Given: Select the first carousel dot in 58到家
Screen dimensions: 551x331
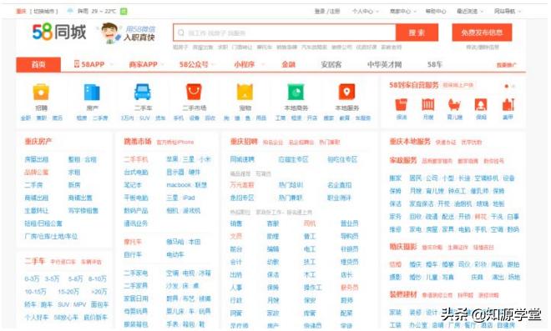Looking at the screenshot, I should [x=507, y=86].
